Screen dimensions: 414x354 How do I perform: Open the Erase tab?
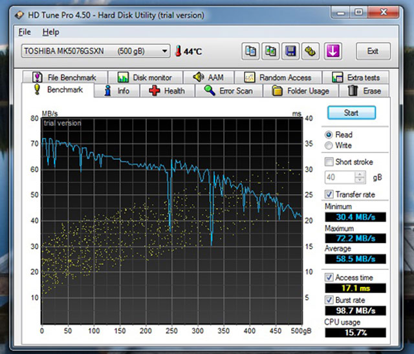[x=365, y=91]
